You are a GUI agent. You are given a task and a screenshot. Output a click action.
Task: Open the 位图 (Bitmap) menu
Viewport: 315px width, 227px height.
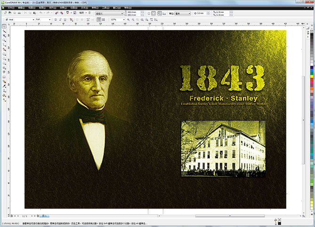(x=74, y=8)
